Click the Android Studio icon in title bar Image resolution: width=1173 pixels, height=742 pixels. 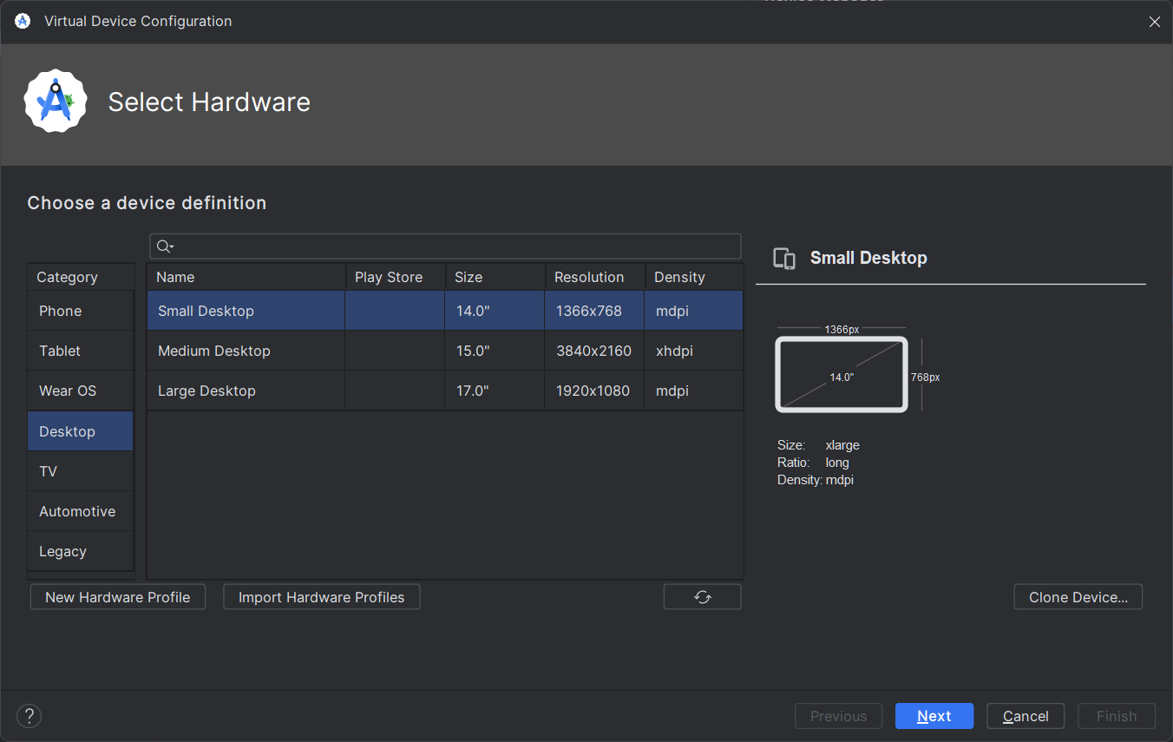pos(23,21)
